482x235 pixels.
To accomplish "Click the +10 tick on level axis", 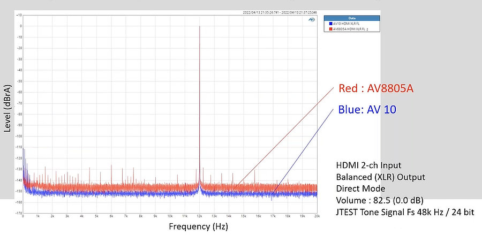I will (x=20, y=15).
